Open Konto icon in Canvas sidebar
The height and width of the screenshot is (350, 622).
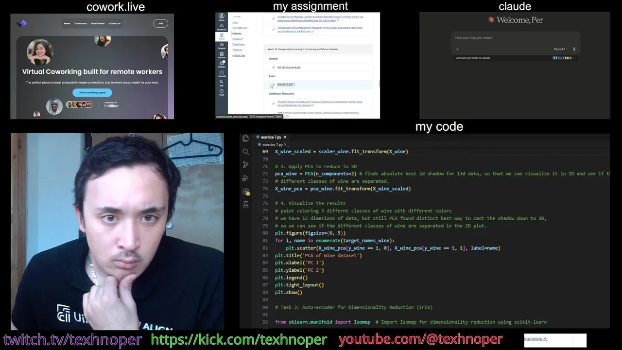[222, 17]
